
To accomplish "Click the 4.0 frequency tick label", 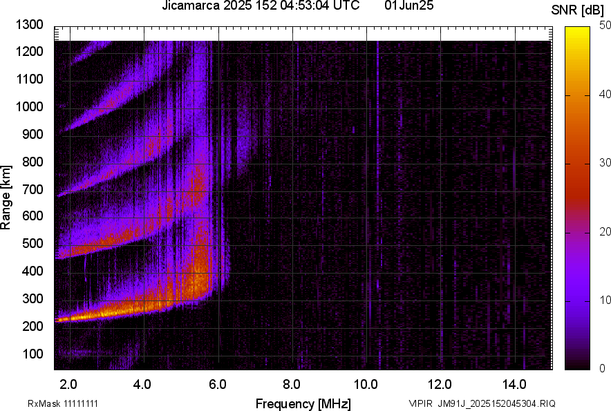I will click(x=142, y=385).
